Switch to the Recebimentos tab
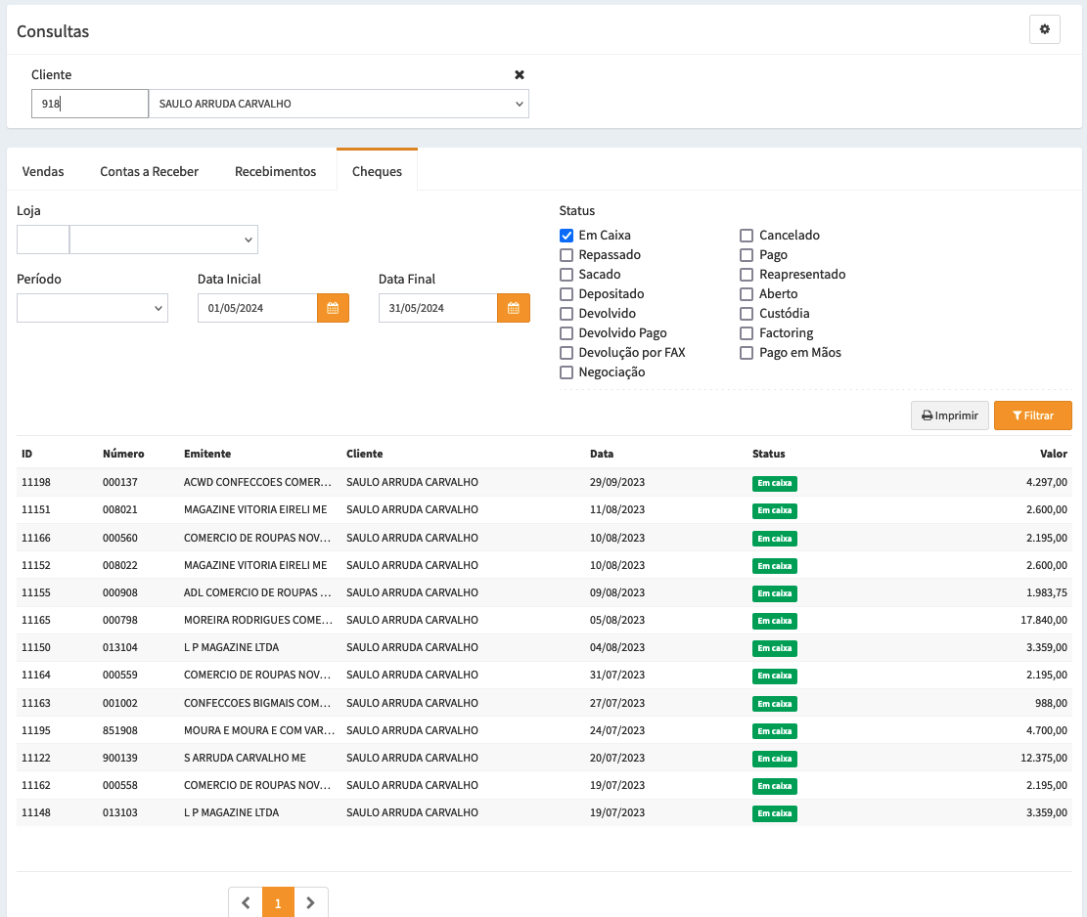Viewport: 1087px width, 917px height. coord(275,171)
